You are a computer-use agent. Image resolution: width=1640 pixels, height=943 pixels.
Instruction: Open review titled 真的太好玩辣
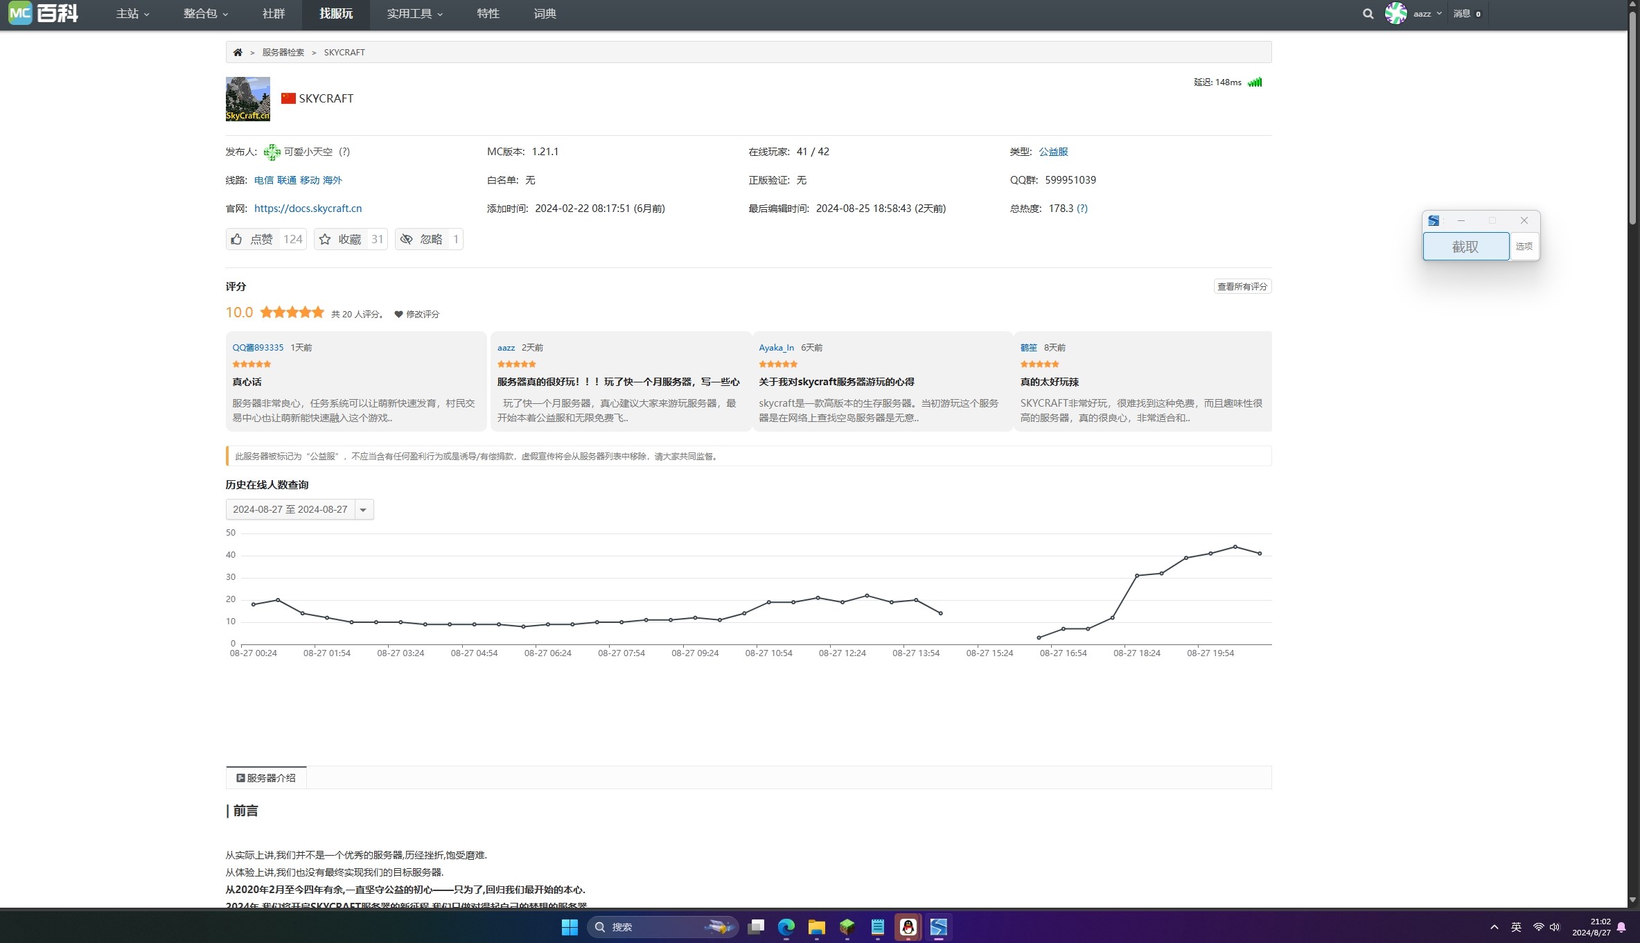coord(1049,382)
